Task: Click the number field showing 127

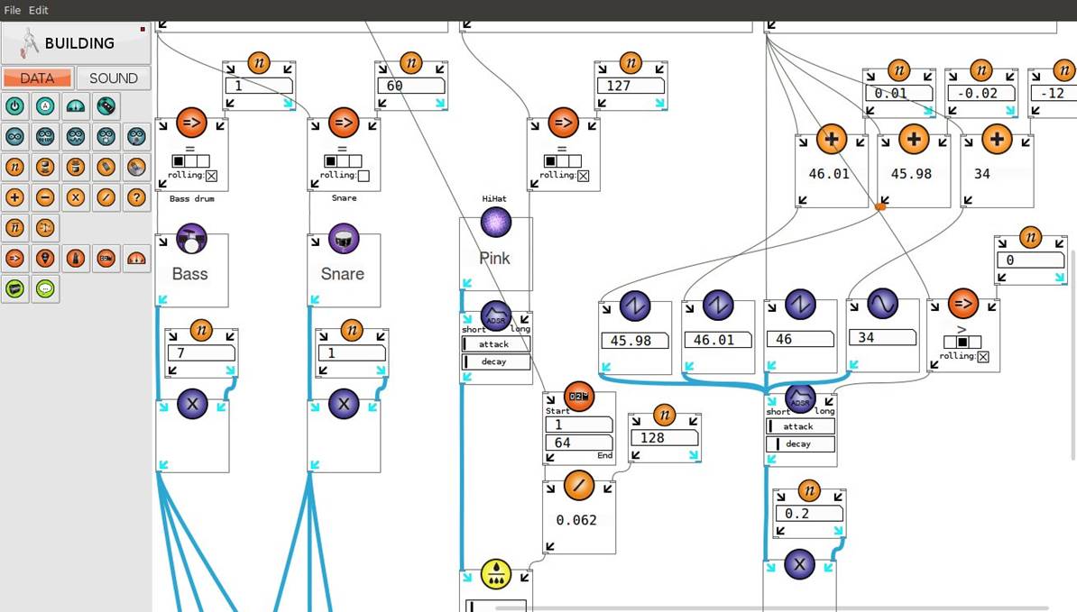Action: point(630,86)
